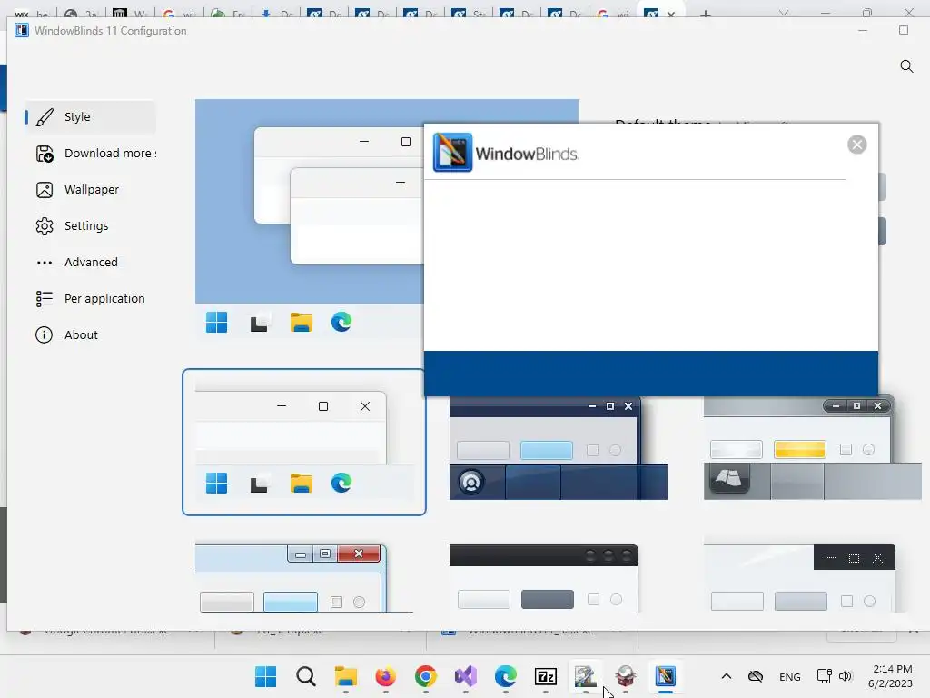The width and height of the screenshot is (930, 698).
Task: Click the Download more disk icon
Action: tap(45, 154)
